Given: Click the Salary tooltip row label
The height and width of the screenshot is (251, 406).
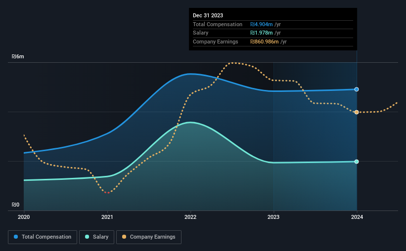Looking at the screenshot, I should [x=200, y=33].
